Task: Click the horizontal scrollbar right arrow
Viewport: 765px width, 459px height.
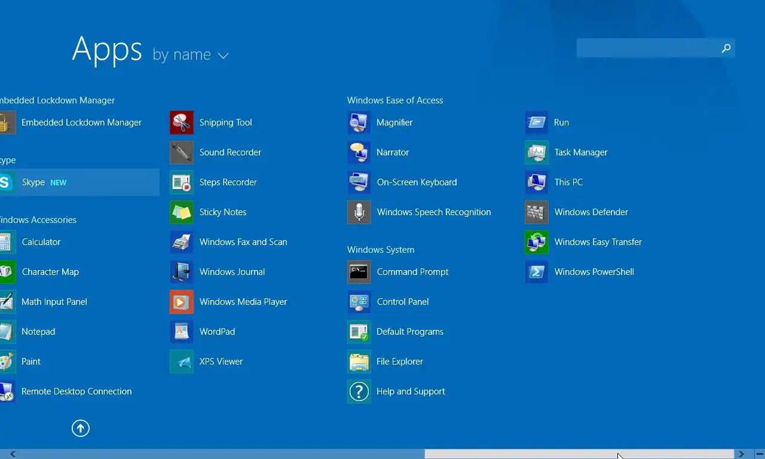Action: click(742, 454)
